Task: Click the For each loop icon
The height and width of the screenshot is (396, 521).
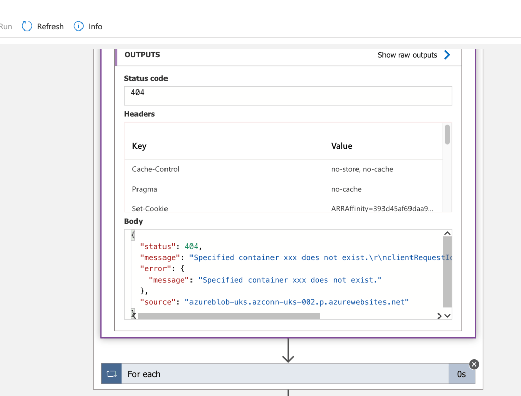Action: coord(112,374)
